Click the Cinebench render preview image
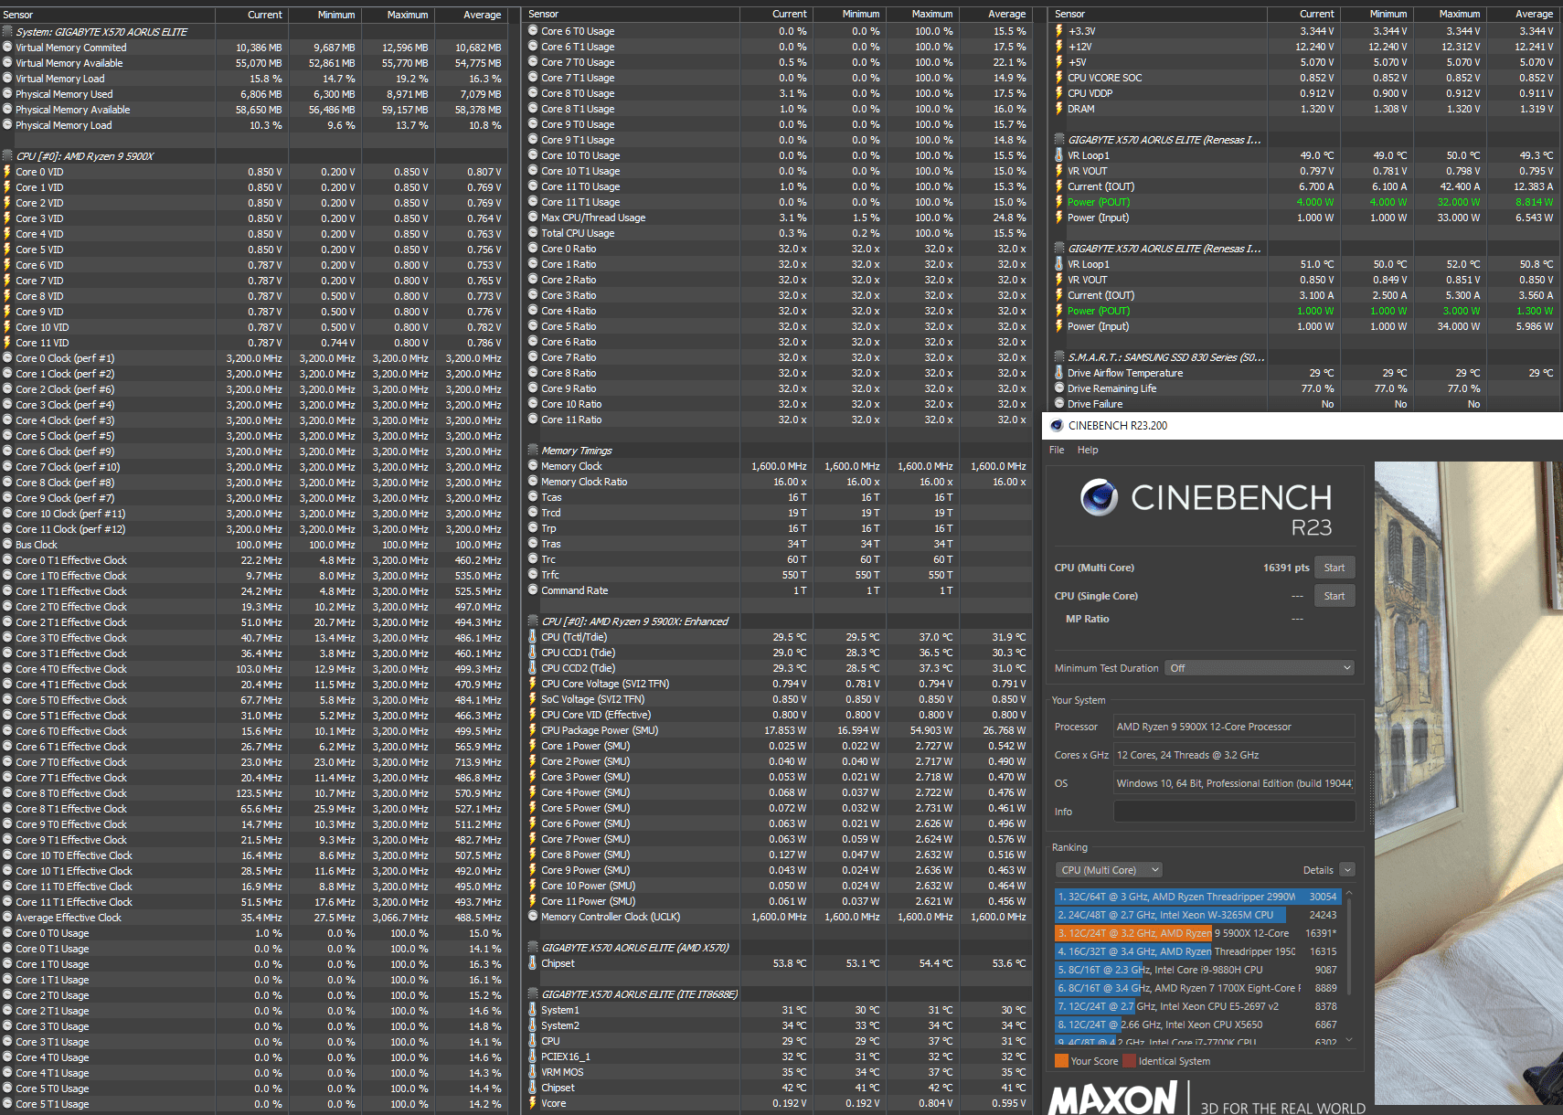The height and width of the screenshot is (1115, 1563). [1469, 783]
